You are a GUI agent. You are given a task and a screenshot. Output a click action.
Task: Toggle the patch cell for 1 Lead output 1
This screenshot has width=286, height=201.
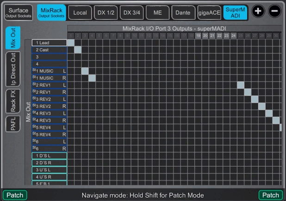71,43
